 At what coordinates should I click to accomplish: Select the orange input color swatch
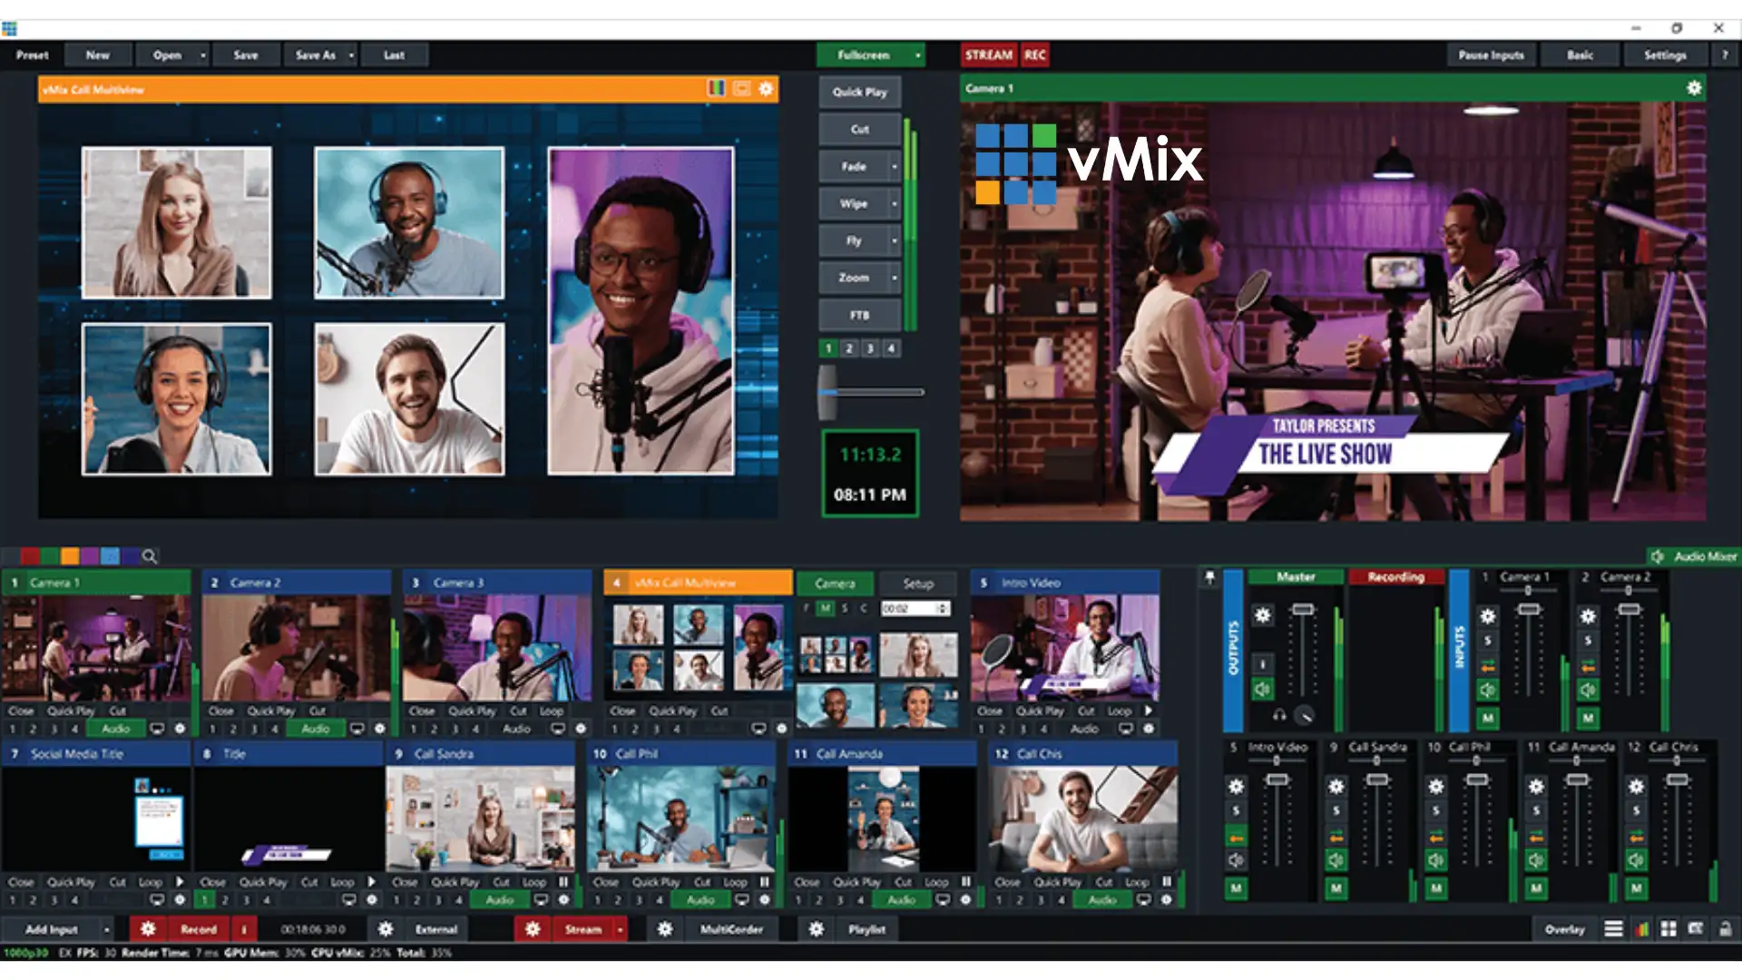click(x=70, y=556)
